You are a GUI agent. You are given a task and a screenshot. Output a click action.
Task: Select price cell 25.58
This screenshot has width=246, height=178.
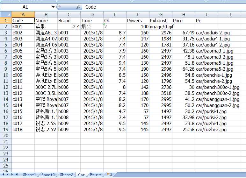click(184, 130)
